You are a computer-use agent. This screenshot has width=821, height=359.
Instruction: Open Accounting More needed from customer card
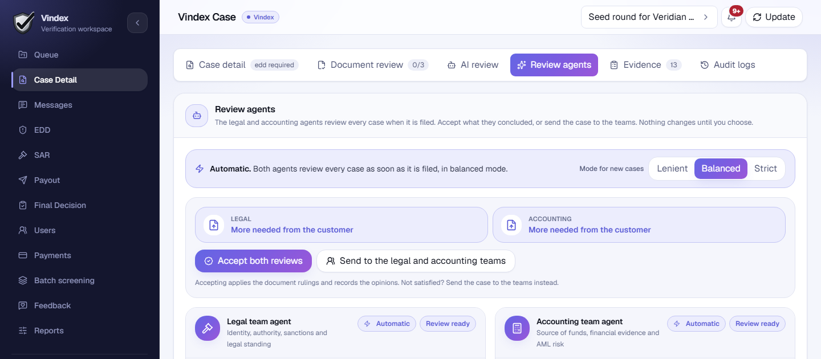pos(639,225)
